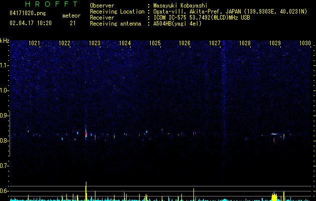
Task: Click the 1.1 kHz axis label
Action: pyautogui.click(x=5, y=65)
